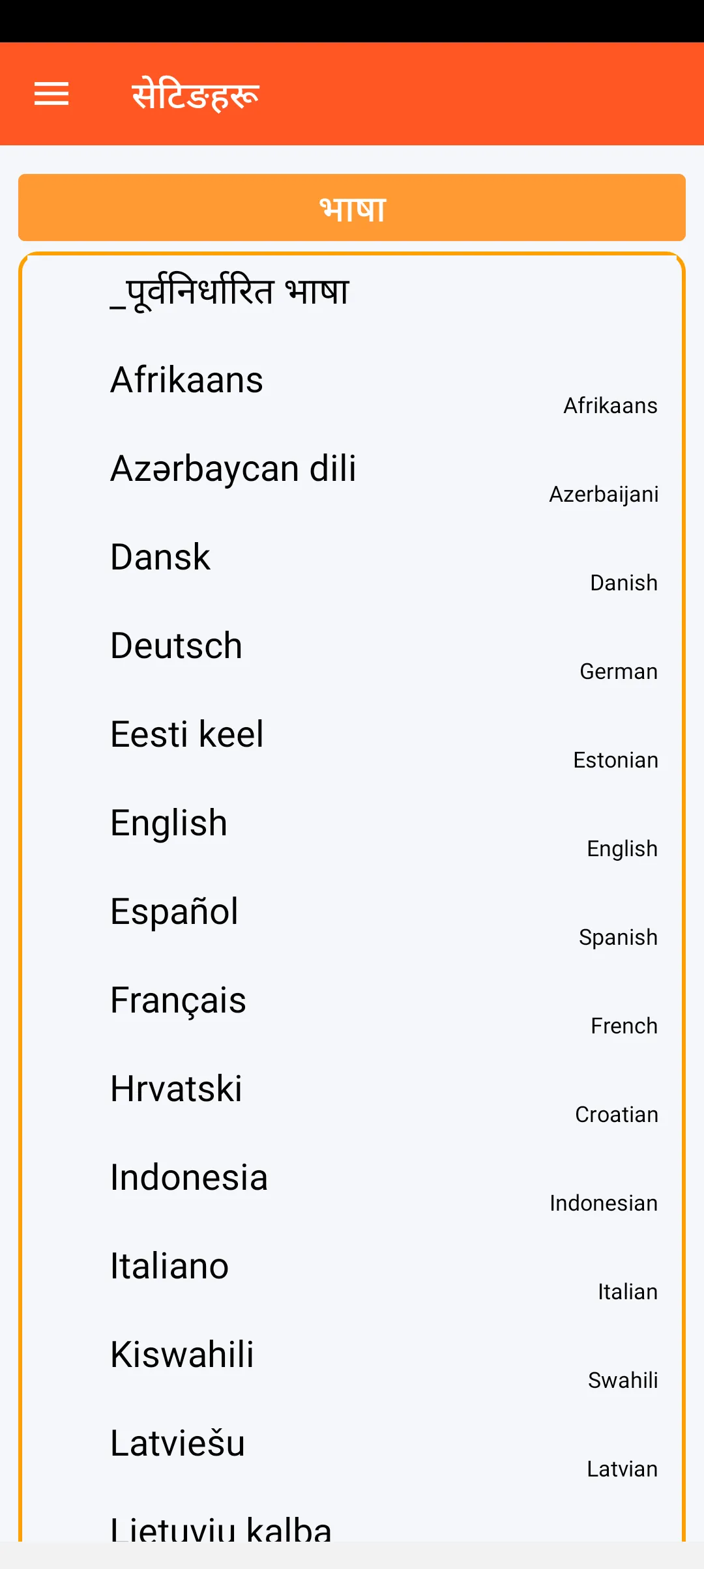
Task: Click the small Swahili label
Action: pyautogui.click(x=623, y=1380)
